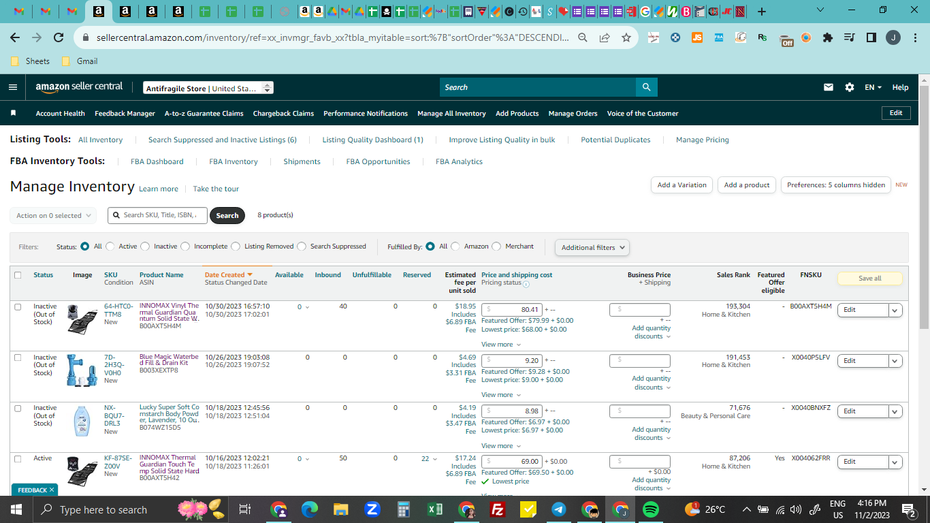Expand Add quantity discounts for the Blue Magic row
The width and height of the screenshot is (930, 523).
pos(652,383)
